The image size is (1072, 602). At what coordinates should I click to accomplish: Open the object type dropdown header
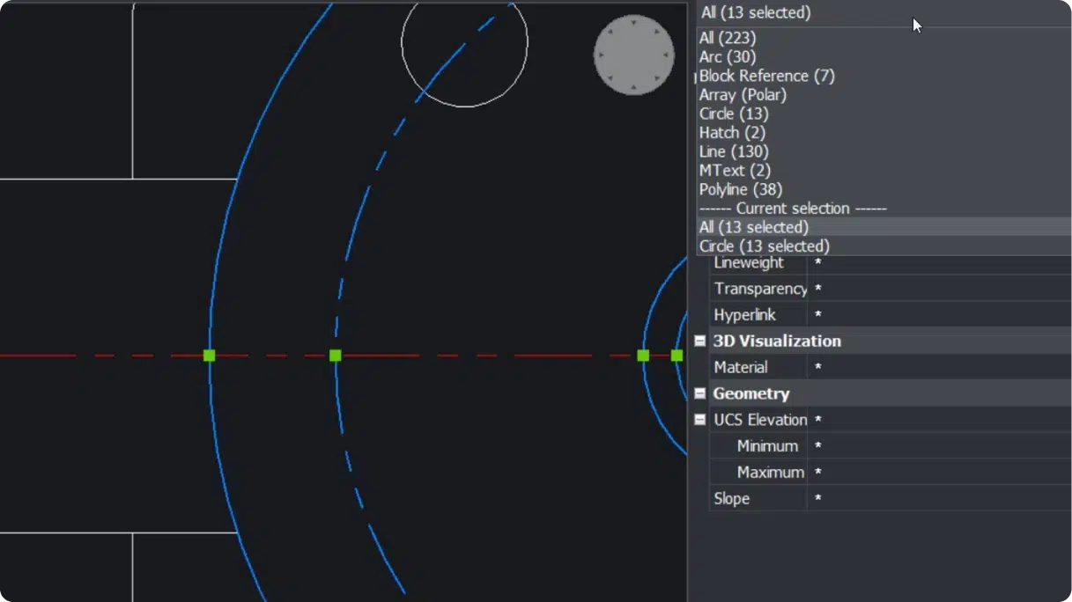click(881, 12)
